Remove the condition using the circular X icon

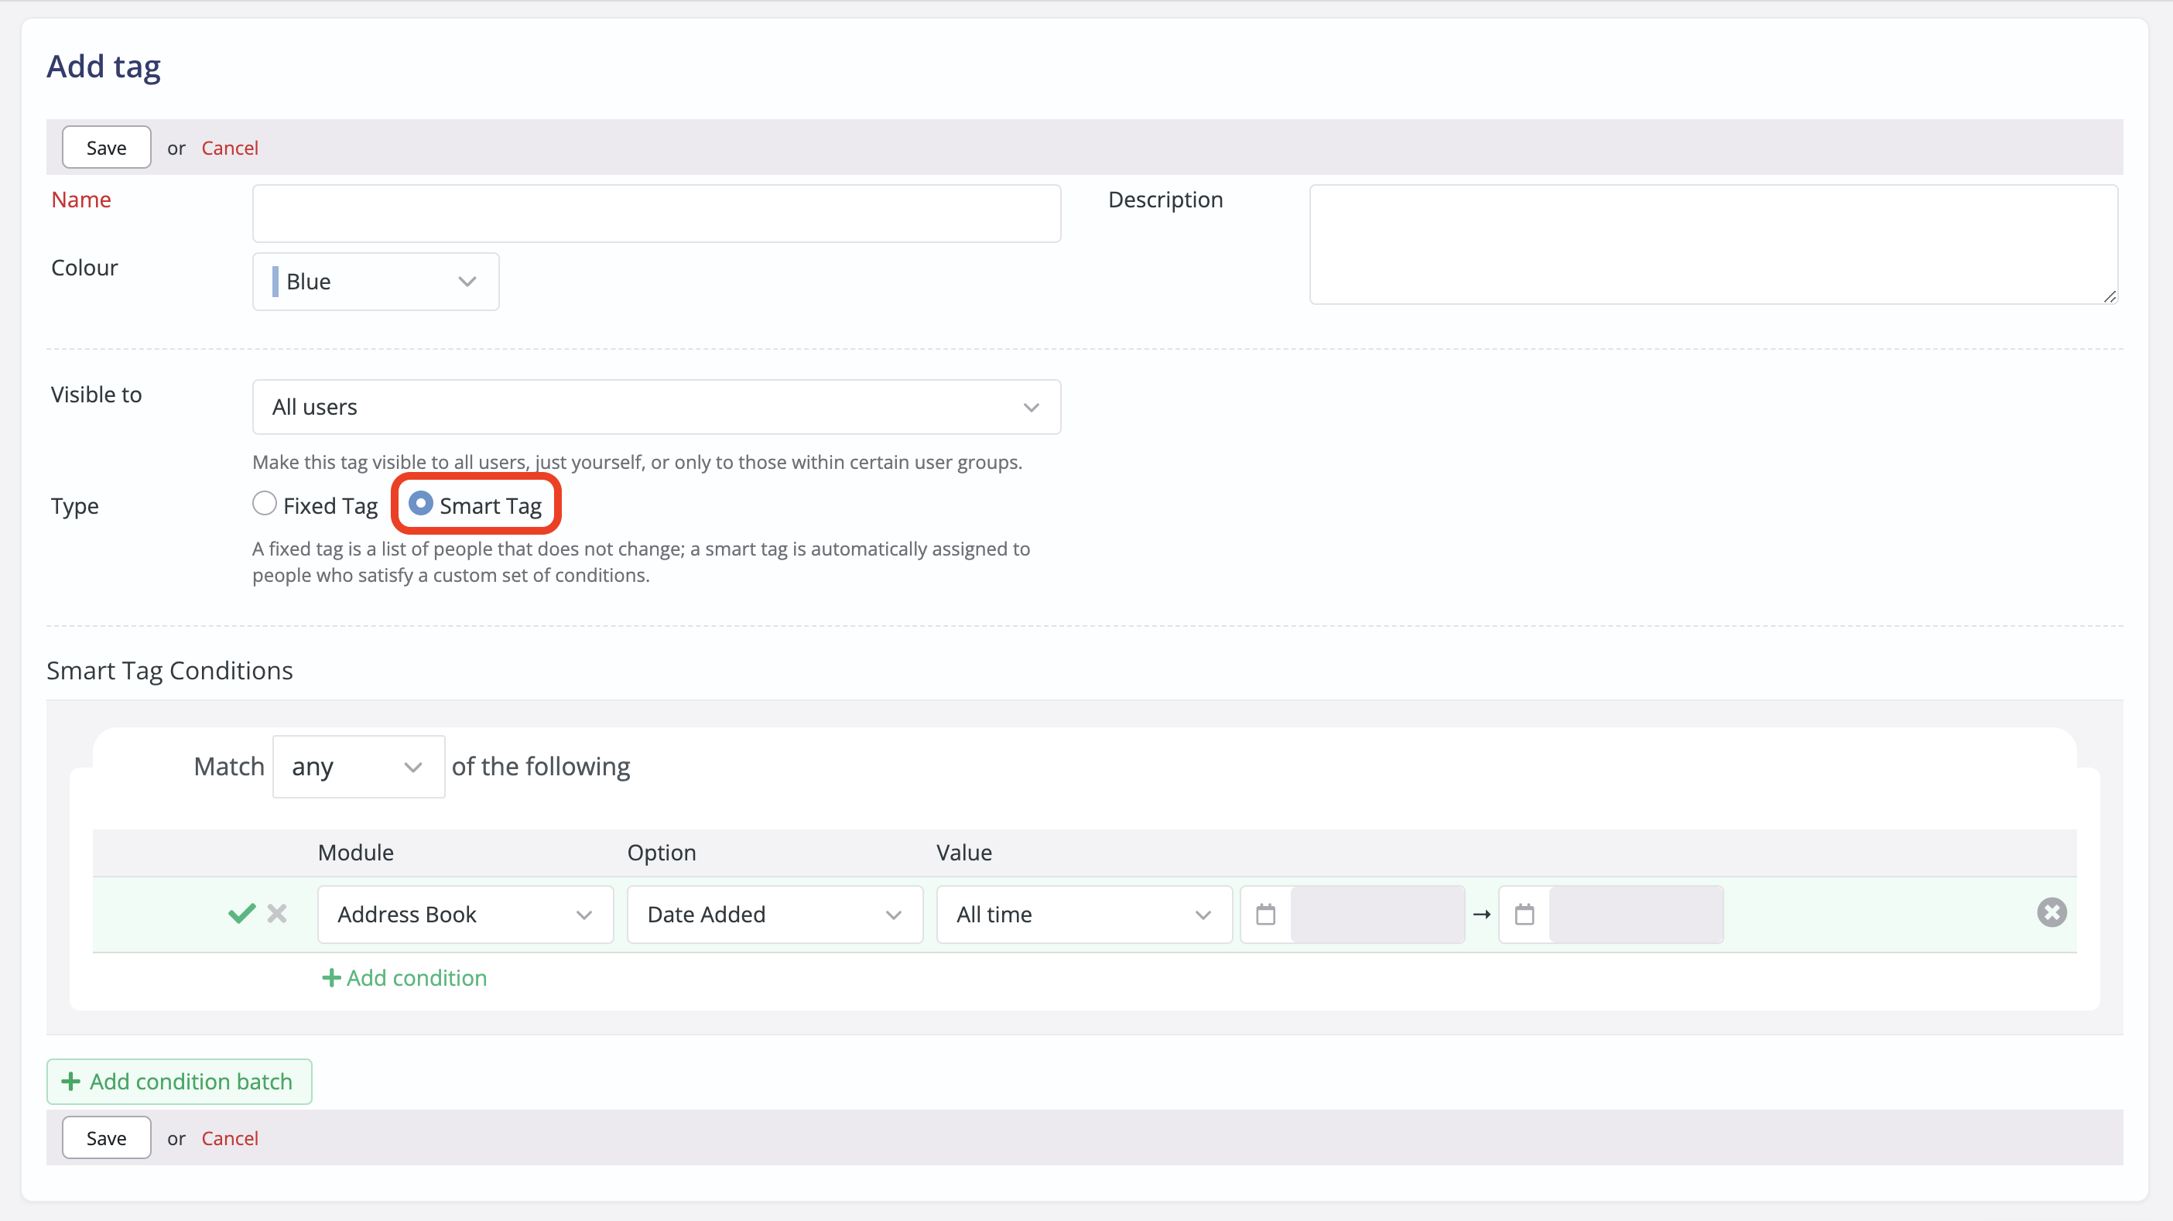pyautogui.click(x=2052, y=911)
